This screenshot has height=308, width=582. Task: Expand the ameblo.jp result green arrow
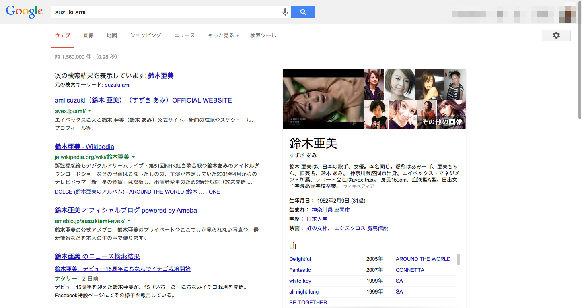tap(129, 221)
